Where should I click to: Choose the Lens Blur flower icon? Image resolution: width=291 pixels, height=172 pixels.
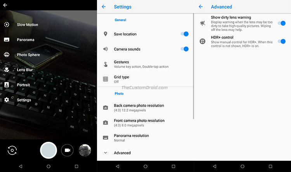click(7, 70)
